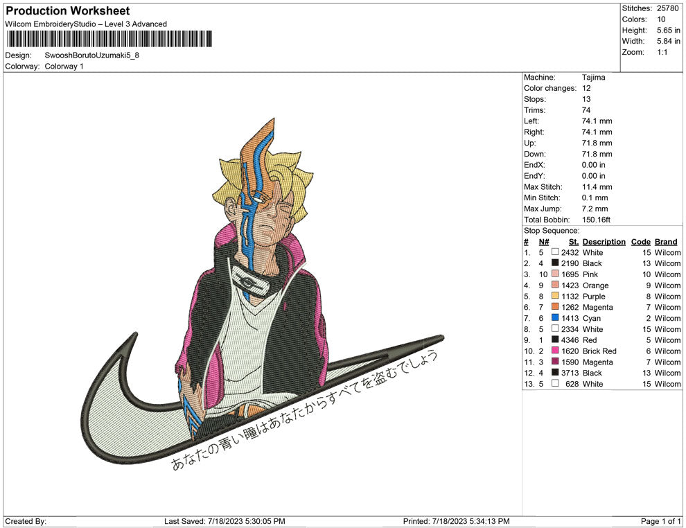686x528 pixels.
Task: Click the stitch count 1620 in row 10
Action: [x=570, y=351]
